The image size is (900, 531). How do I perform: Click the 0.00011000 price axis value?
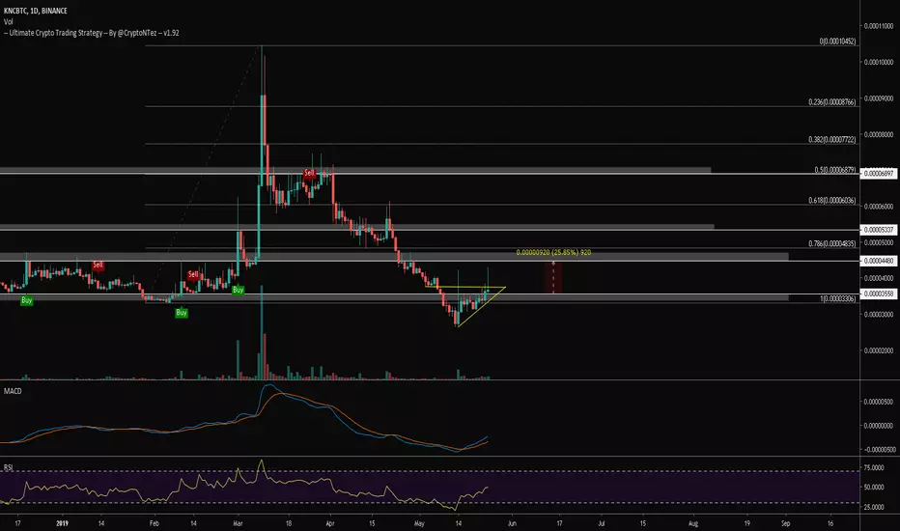(x=879, y=26)
